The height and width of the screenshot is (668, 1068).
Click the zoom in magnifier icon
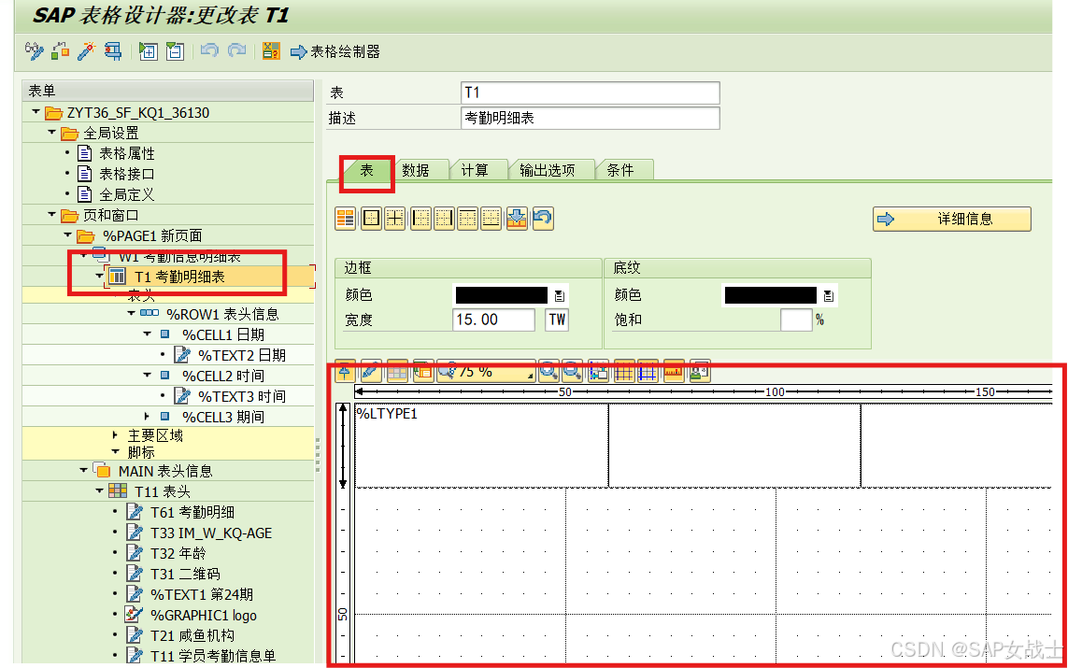tap(548, 371)
